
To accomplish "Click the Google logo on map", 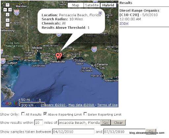I will pos(10,103).
